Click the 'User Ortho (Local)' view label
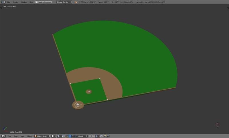Viewport: 229px width, 138px height. click(x=9, y=6)
